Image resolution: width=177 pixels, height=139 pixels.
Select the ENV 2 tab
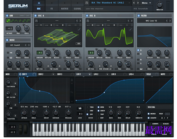click(46, 74)
